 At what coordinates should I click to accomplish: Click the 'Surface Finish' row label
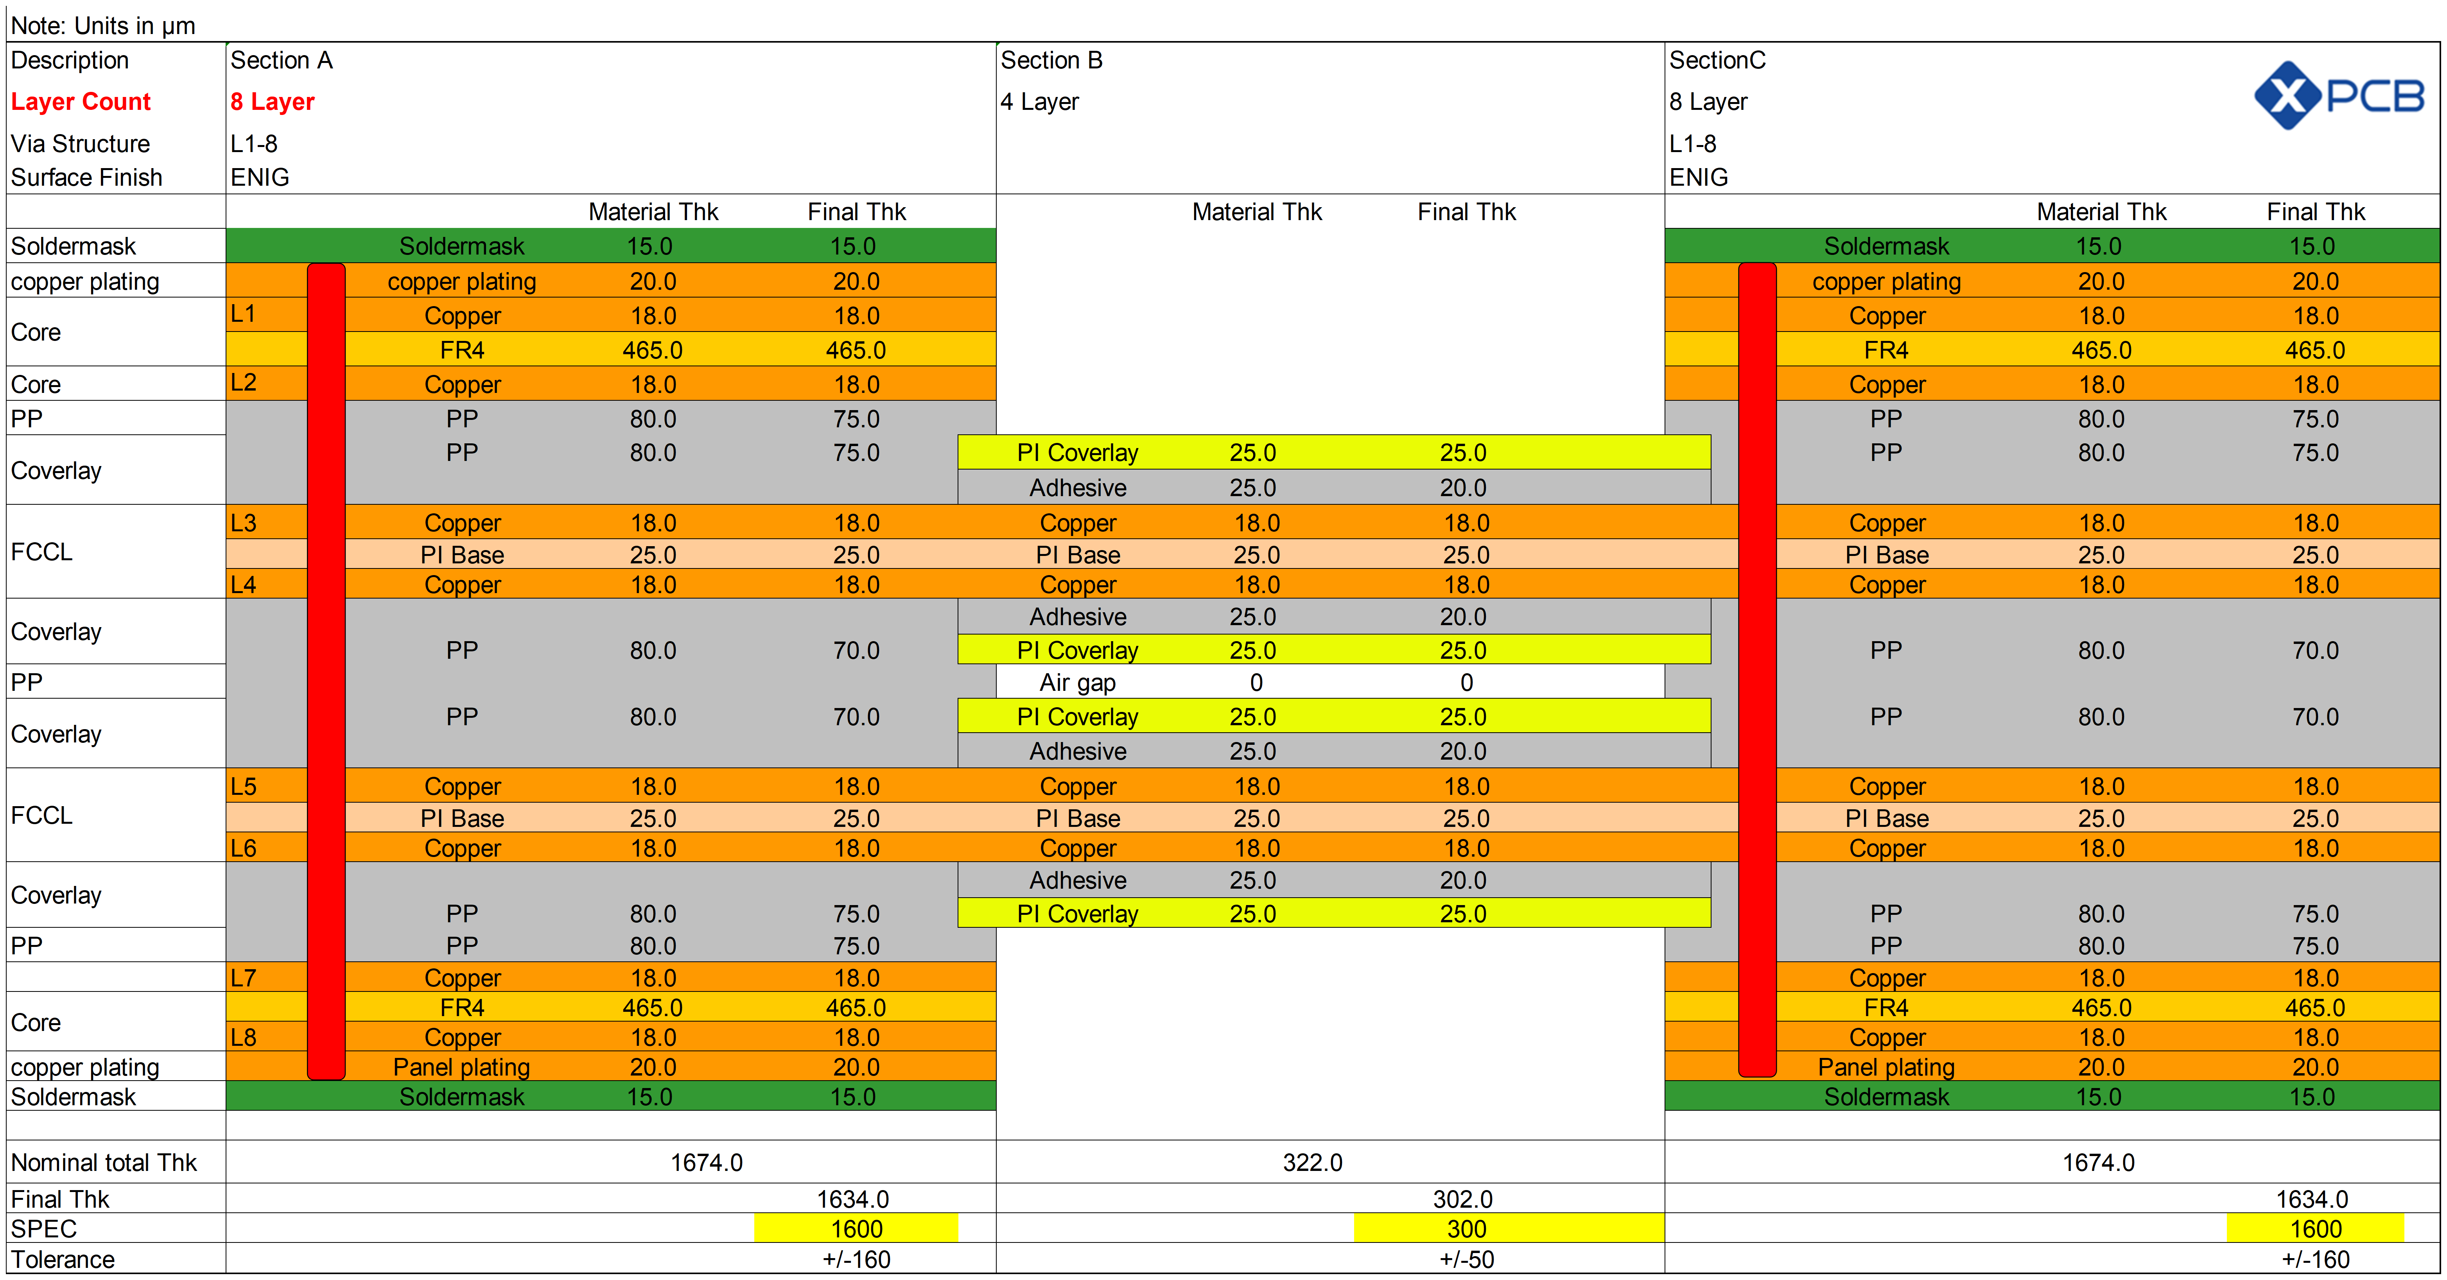pos(86,177)
